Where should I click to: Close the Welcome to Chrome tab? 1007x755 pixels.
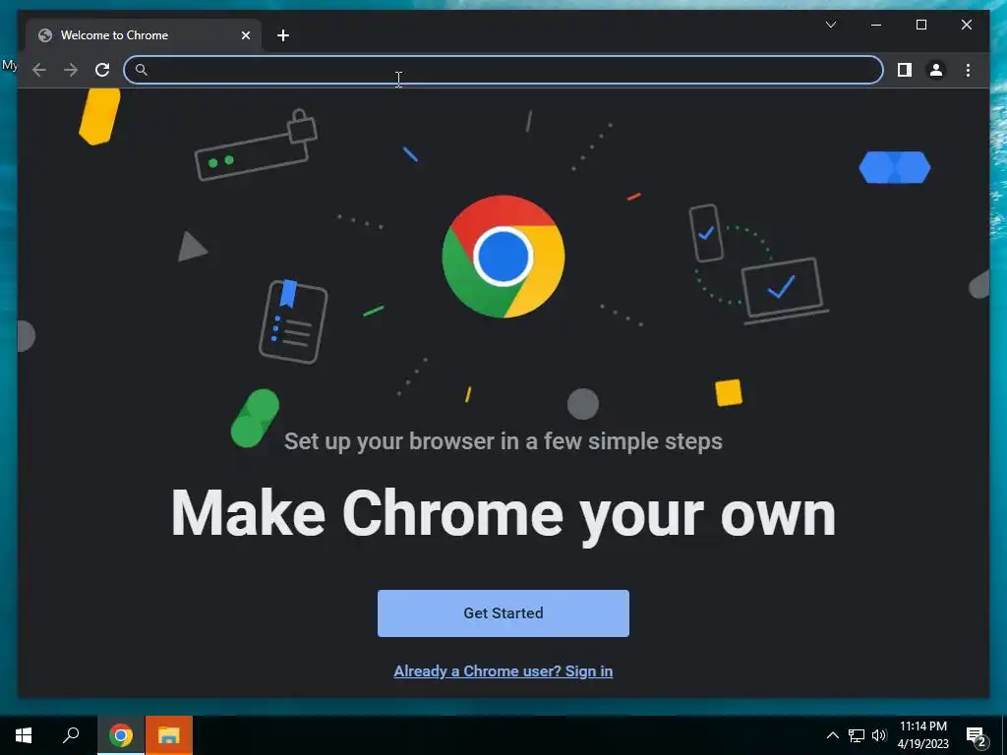click(x=245, y=35)
